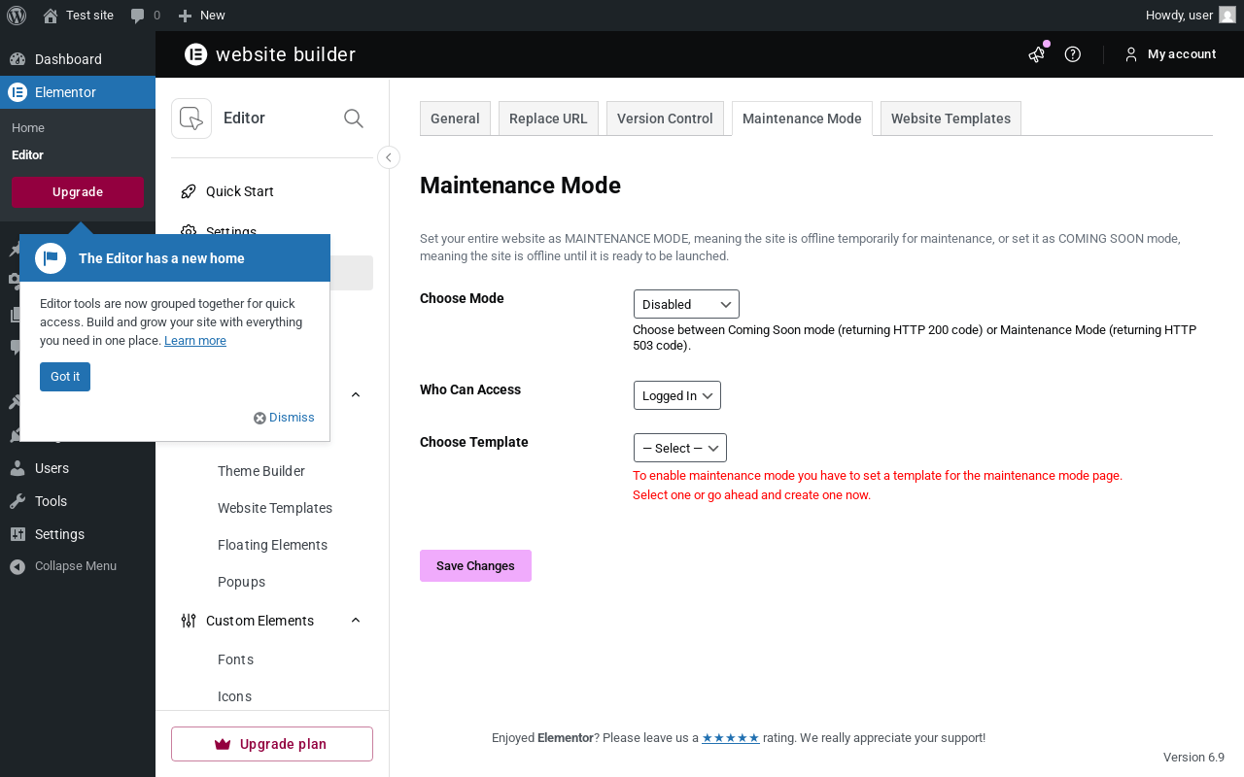Switch to the General tab
This screenshot has width=1244, height=777.
click(x=455, y=118)
